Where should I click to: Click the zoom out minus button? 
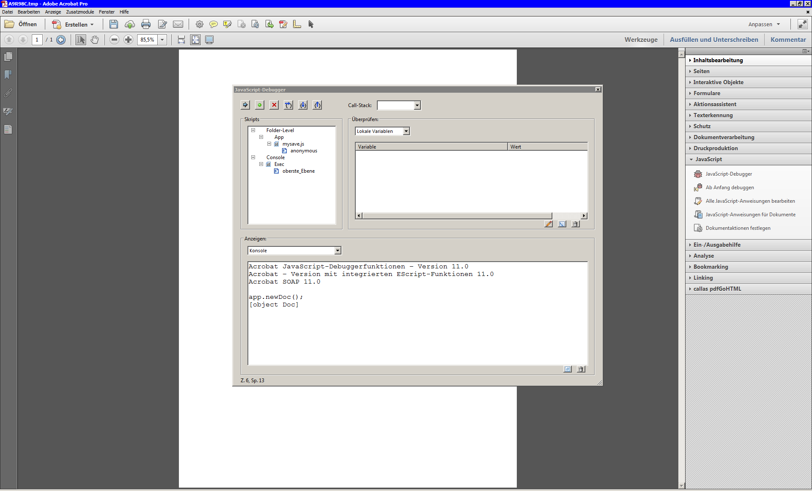(x=114, y=40)
